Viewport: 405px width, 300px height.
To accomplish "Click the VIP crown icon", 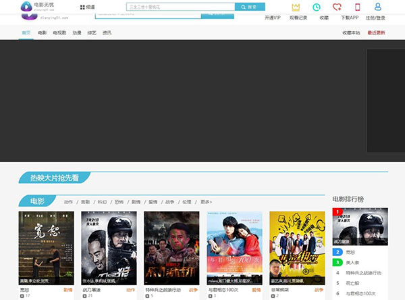I will coord(296,7).
